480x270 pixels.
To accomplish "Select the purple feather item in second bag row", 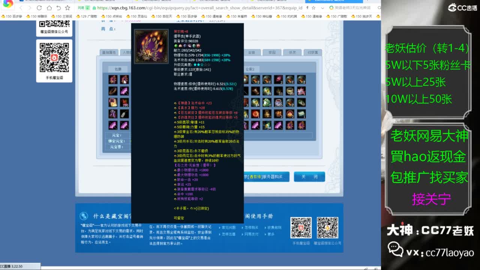I will [x=124, y=91].
